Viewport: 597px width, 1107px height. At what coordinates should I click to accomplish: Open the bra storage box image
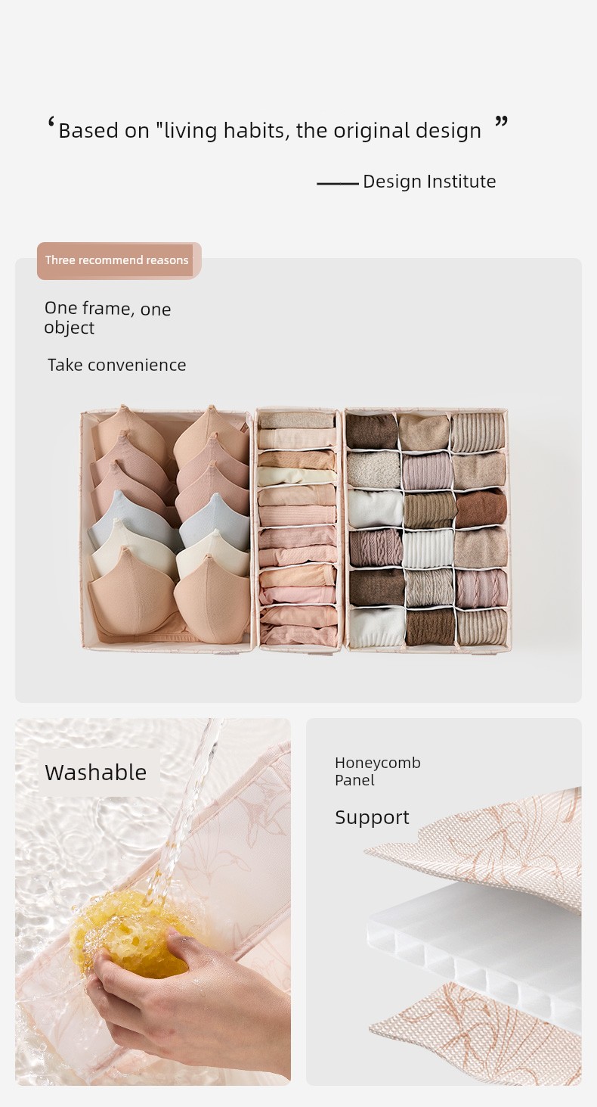(x=167, y=528)
